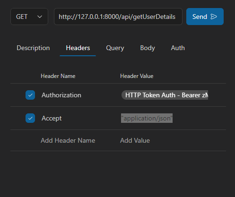Switch to the Description tab
The image size is (235, 197).
click(33, 48)
